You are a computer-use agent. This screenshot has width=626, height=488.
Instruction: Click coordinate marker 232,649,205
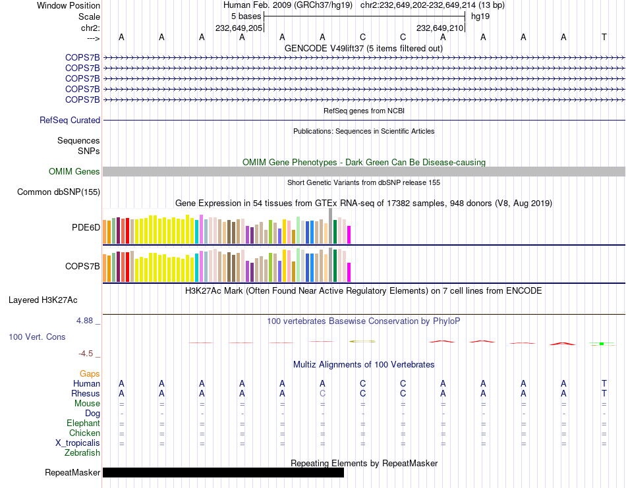tap(239, 28)
